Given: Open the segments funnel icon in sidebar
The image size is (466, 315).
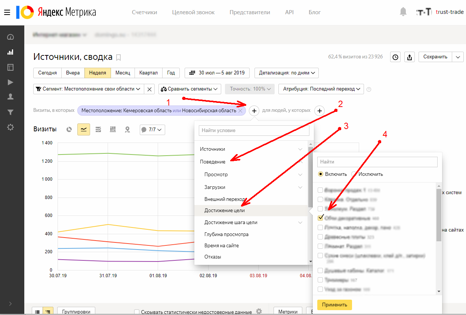Looking at the screenshot, I should point(10,112).
